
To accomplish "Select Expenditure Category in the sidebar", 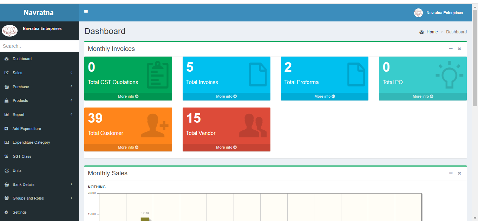I will [x=39, y=142].
